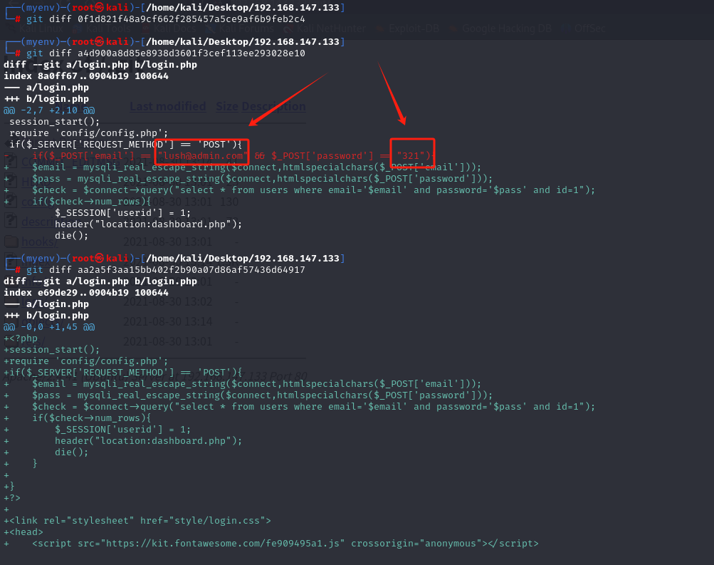This screenshot has height=565, width=714.
Task: Open the hooks/ directory link
Action: pyautogui.click(x=34, y=242)
